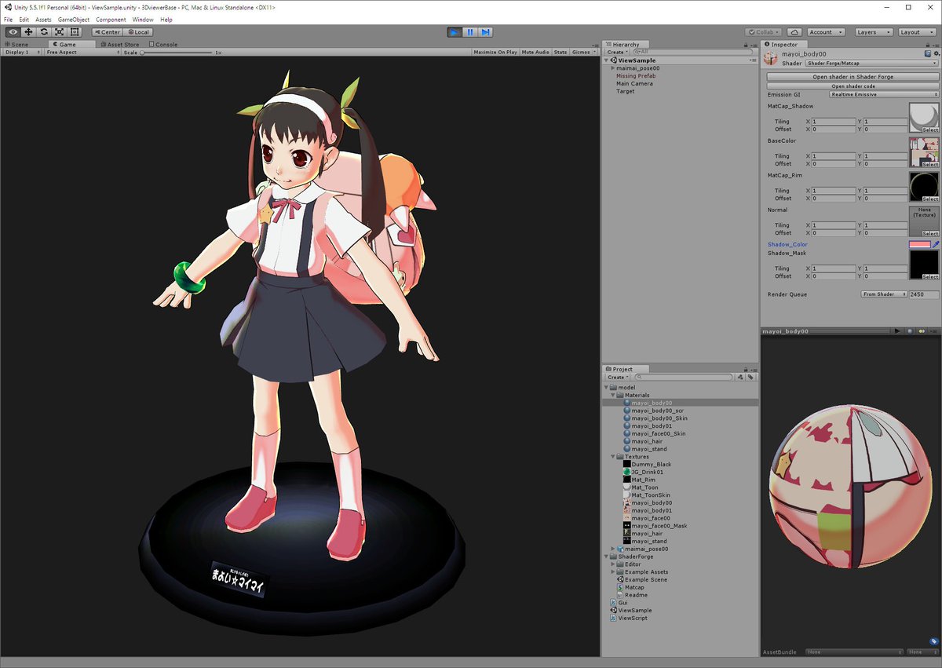Click the Render Queue value field
942x668 pixels.
923,294
